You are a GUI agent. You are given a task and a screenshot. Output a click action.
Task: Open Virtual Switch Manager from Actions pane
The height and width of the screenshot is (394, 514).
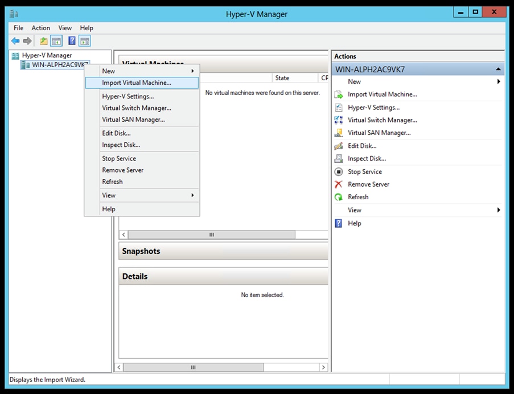coord(382,120)
